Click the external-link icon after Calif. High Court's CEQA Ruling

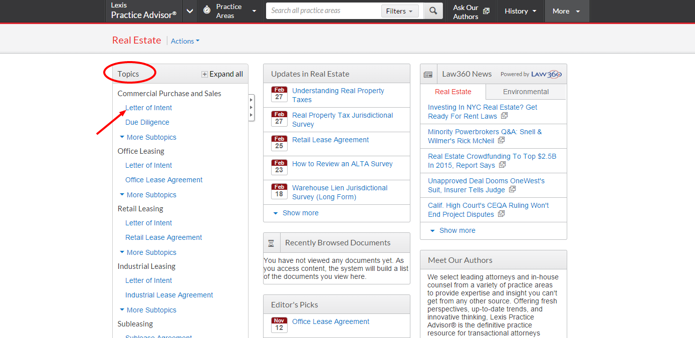[501, 214]
